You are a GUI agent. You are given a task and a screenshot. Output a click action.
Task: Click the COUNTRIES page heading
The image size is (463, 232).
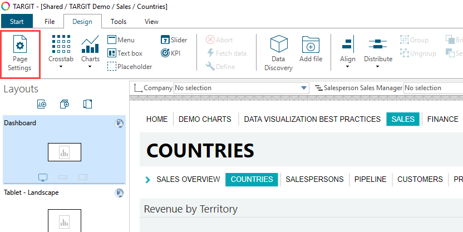(x=200, y=150)
